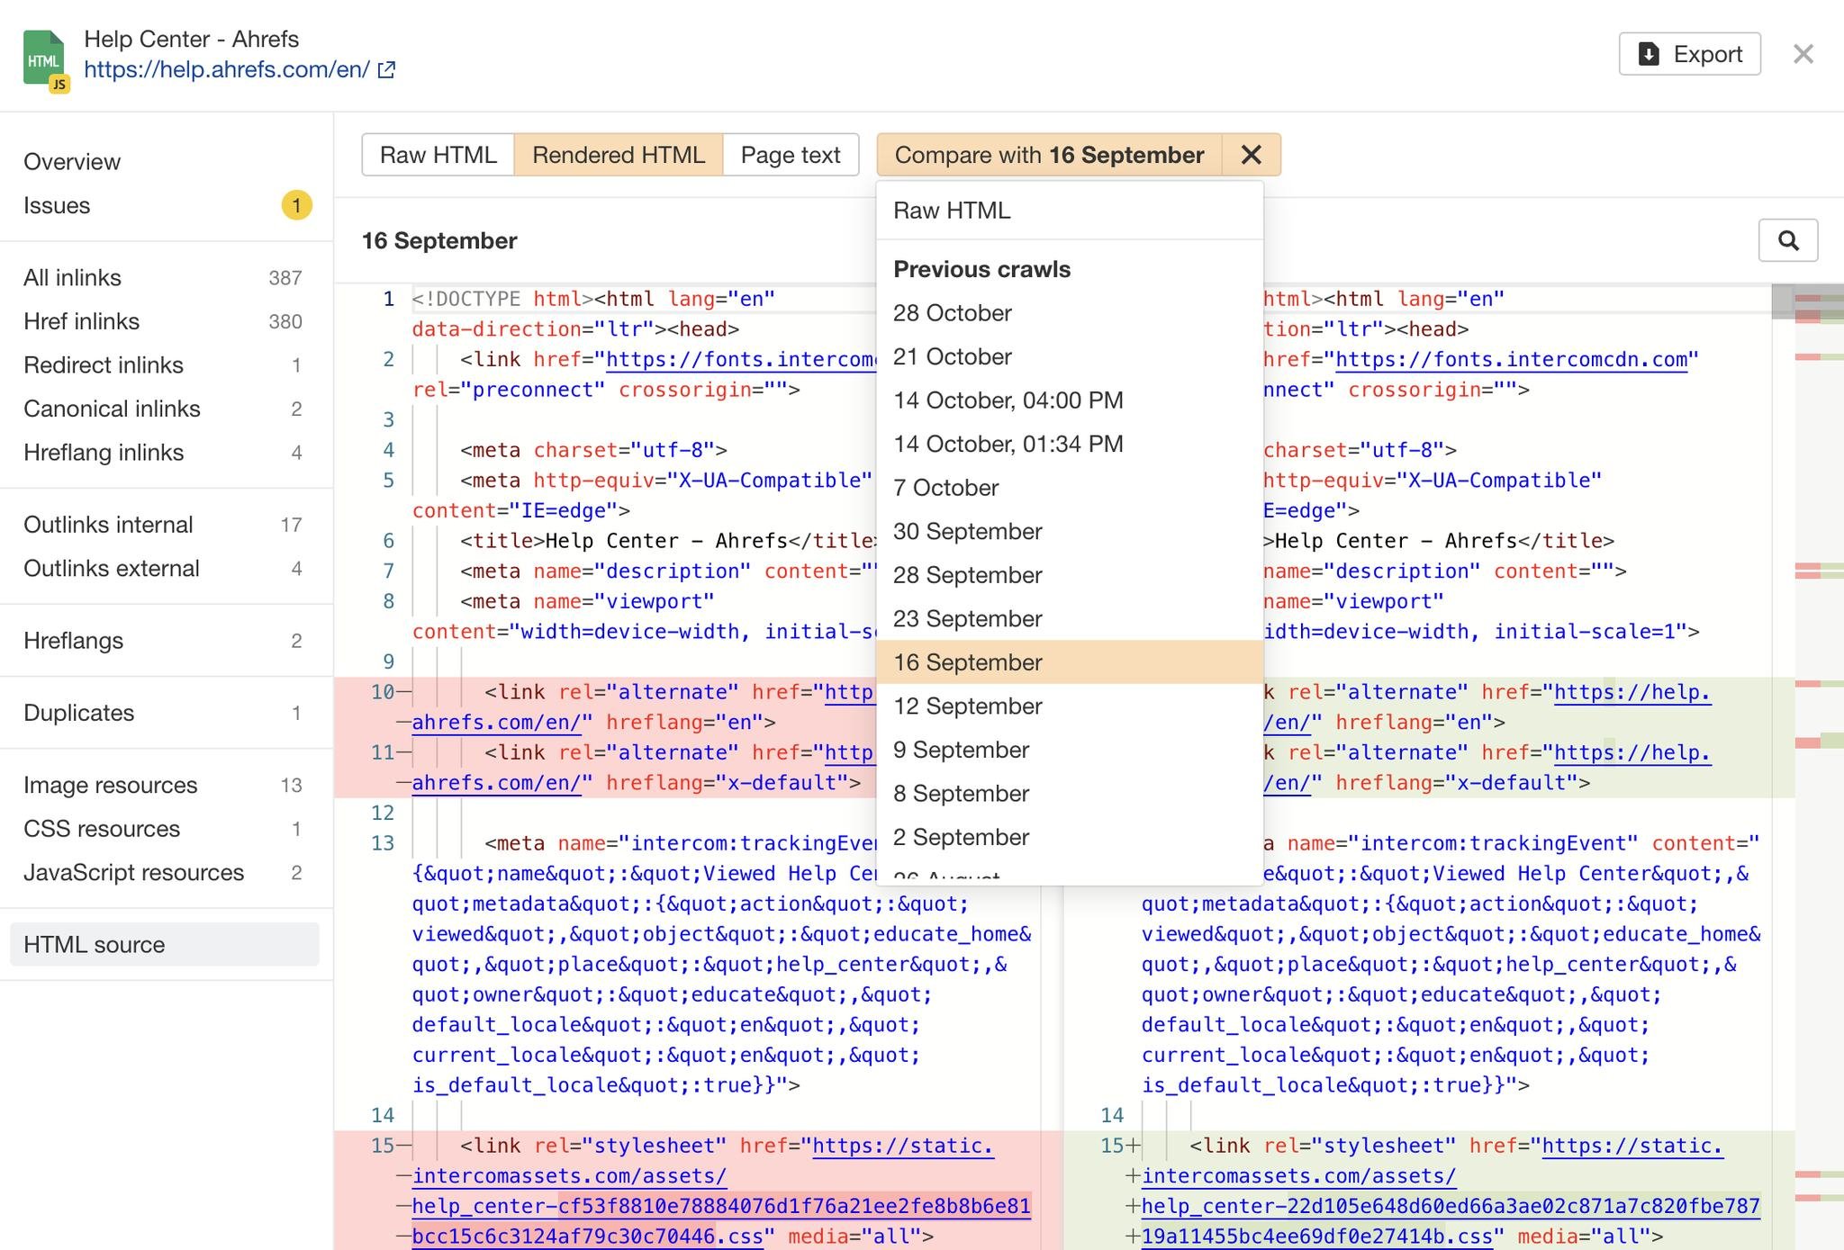Close the page details panel
The height and width of the screenshot is (1250, 1844).
point(1803,54)
